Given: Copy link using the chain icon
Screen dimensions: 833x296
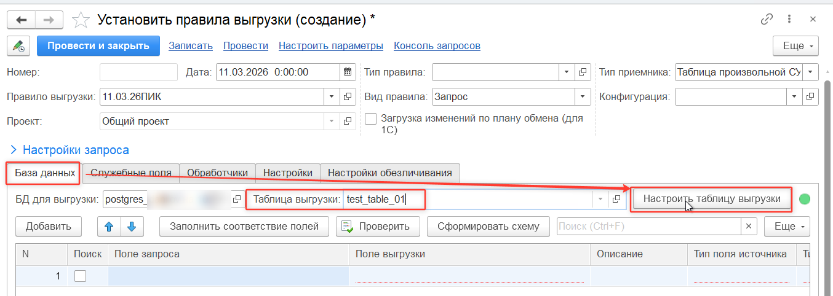Looking at the screenshot, I should click(767, 20).
